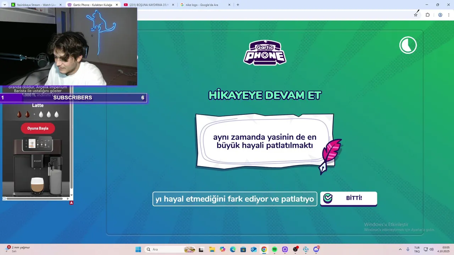Close the nike logo Google tab
The height and width of the screenshot is (255, 454).
click(x=229, y=5)
